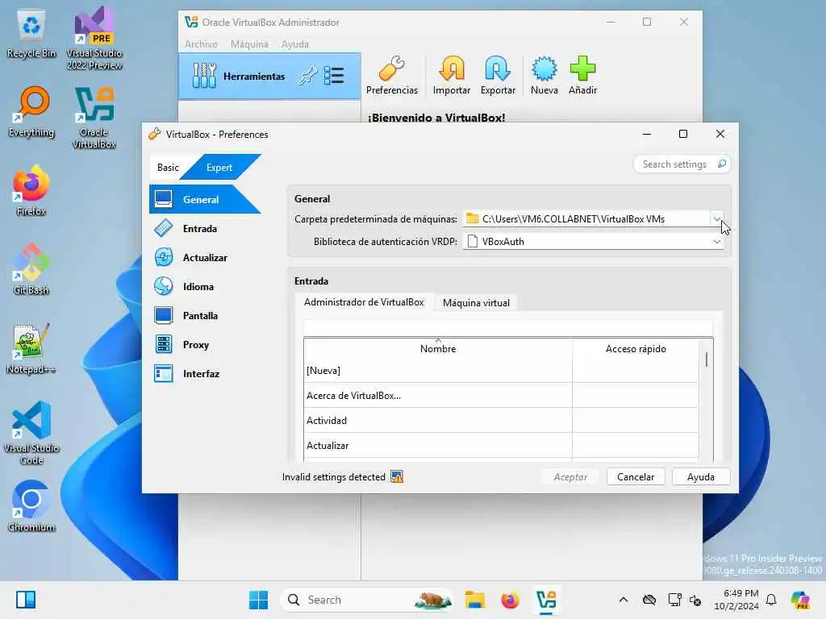Image resolution: width=826 pixels, height=619 pixels.
Task: Click the Aceptar button
Action: [570, 477]
